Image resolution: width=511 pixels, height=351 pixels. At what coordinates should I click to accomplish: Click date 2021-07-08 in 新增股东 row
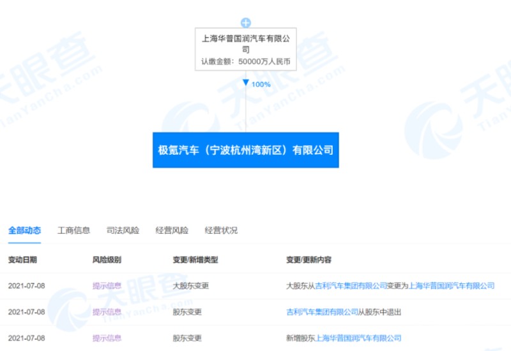[26, 338]
